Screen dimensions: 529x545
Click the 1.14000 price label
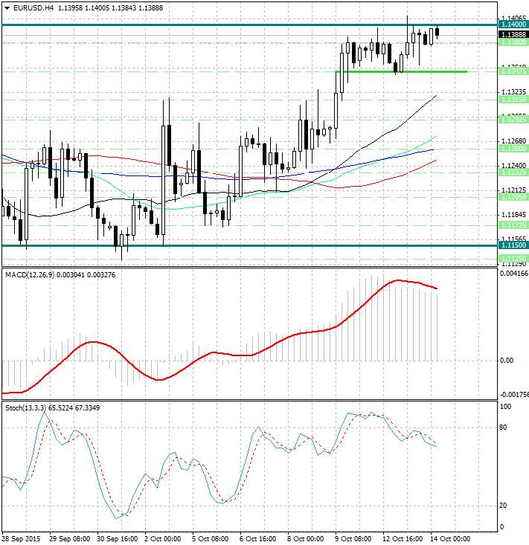(513, 25)
